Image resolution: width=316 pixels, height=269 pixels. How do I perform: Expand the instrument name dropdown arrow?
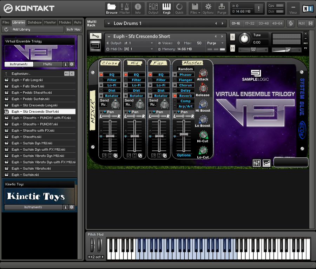tap(109, 37)
